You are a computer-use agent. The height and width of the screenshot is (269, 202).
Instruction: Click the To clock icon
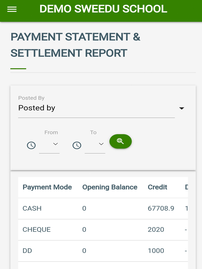77,145
